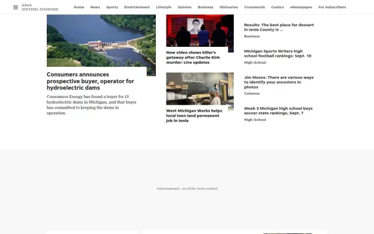The width and height of the screenshot is (374, 234).
Task: Open the Obituaries section
Action: [x=229, y=7]
